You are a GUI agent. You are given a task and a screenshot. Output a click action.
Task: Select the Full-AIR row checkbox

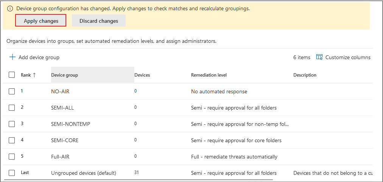[x=12, y=157]
